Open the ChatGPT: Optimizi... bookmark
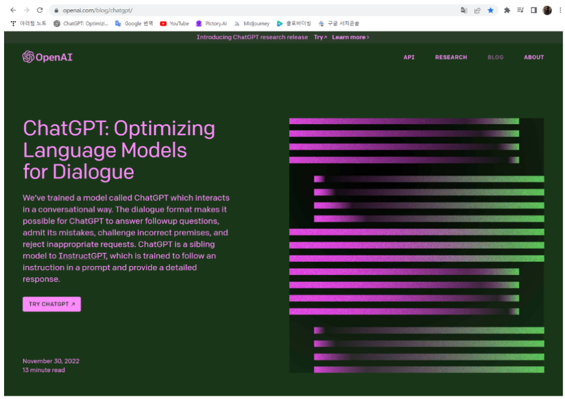The height and width of the screenshot is (399, 565). (x=81, y=23)
